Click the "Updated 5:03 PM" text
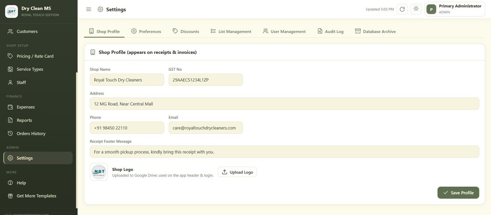This screenshot has height=215, width=491. point(380,9)
